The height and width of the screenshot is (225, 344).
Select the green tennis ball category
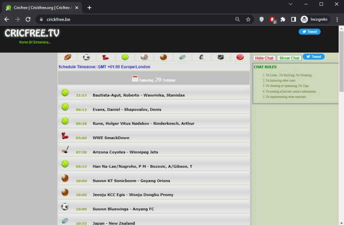(x=125, y=57)
